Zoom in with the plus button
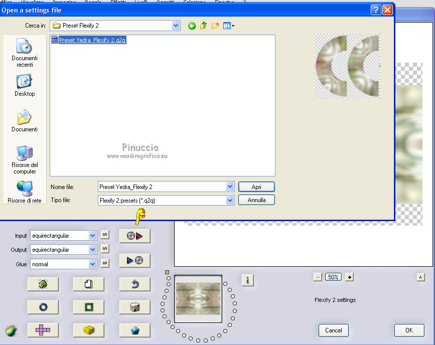Image resolution: width=435 pixels, height=345 pixels. click(x=350, y=277)
